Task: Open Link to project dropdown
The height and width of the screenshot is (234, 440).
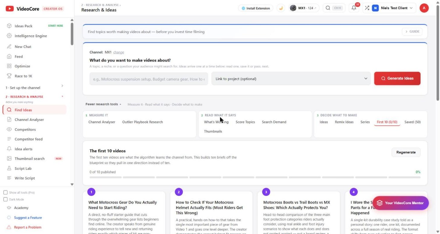Action: pyautogui.click(x=291, y=79)
